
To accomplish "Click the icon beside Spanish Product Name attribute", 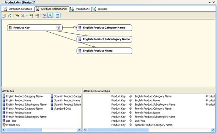I will click(x=52, y=100).
